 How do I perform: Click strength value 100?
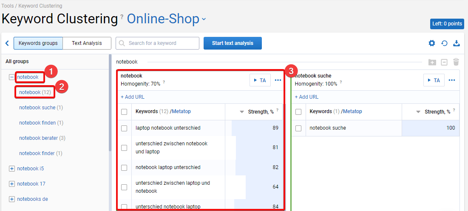point(451,128)
